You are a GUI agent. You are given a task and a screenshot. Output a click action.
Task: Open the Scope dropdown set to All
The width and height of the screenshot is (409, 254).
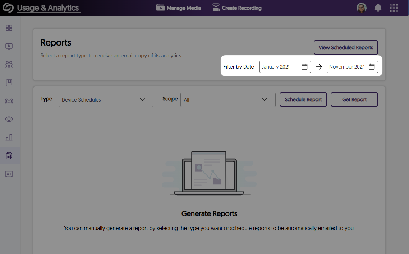click(228, 99)
